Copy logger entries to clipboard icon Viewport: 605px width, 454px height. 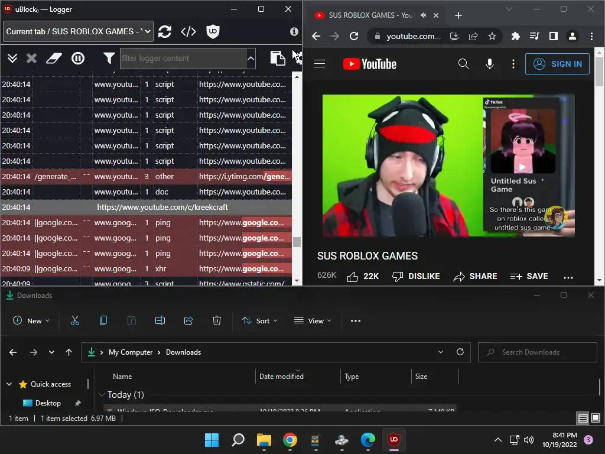[278, 59]
